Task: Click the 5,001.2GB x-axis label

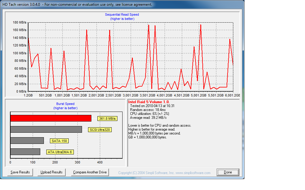Action: [198, 95]
